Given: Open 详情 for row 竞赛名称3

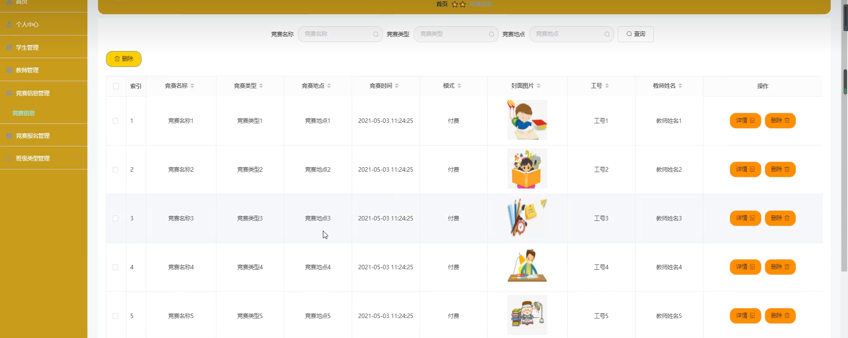Looking at the screenshot, I should pyautogui.click(x=746, y=218).
